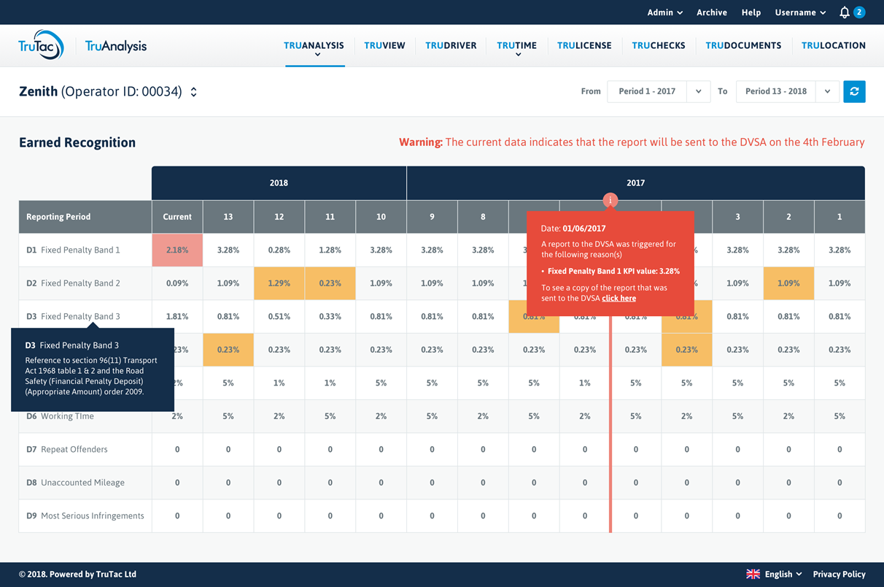Click the 1.28% cell in period 11
Viewport: 884px width, 587px height.
point(330,250)
